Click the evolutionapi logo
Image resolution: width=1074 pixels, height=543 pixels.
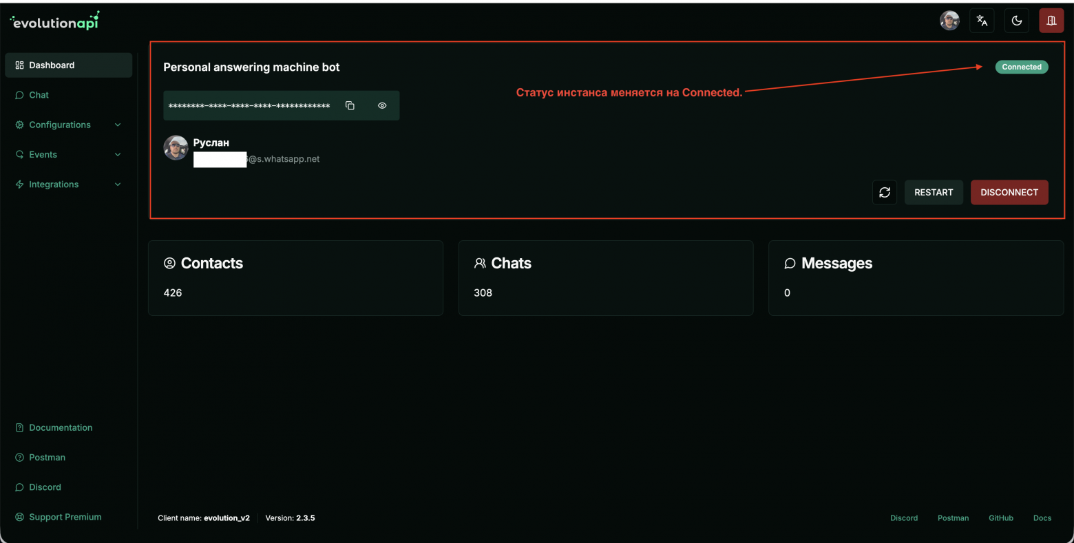(x=55, y=21)
